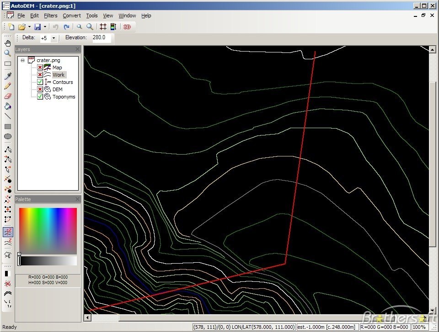Activate the Paint Bucket fill tool

[x=8, y=106]
